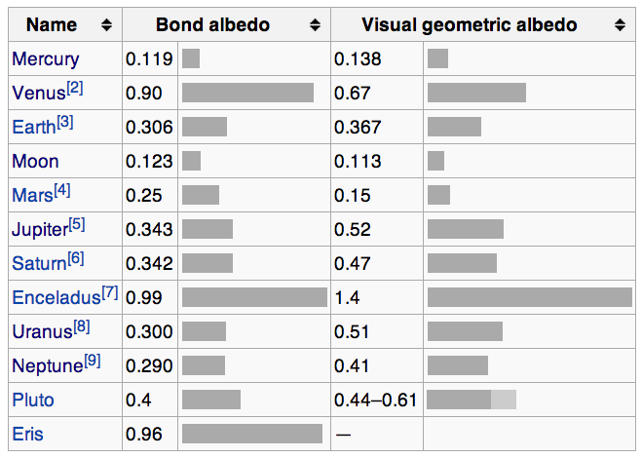
Task: Click the Pluto geometric albedo range bar
Action: point(472,400)
